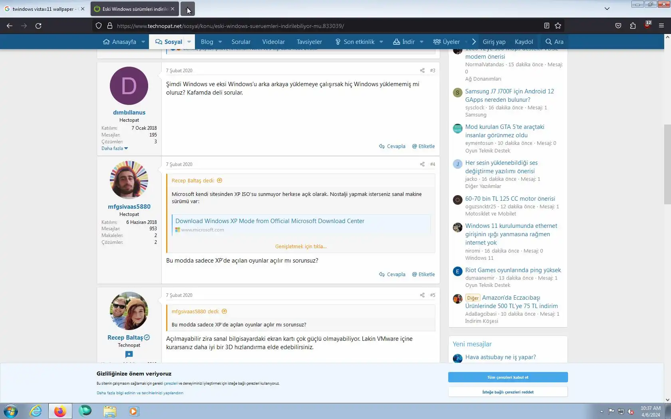Image resolution: width=671 pixels, height=419 pixels.
Task: Tag mfgsivaas5880 post with Etiketle
Action: pos(423,275)
